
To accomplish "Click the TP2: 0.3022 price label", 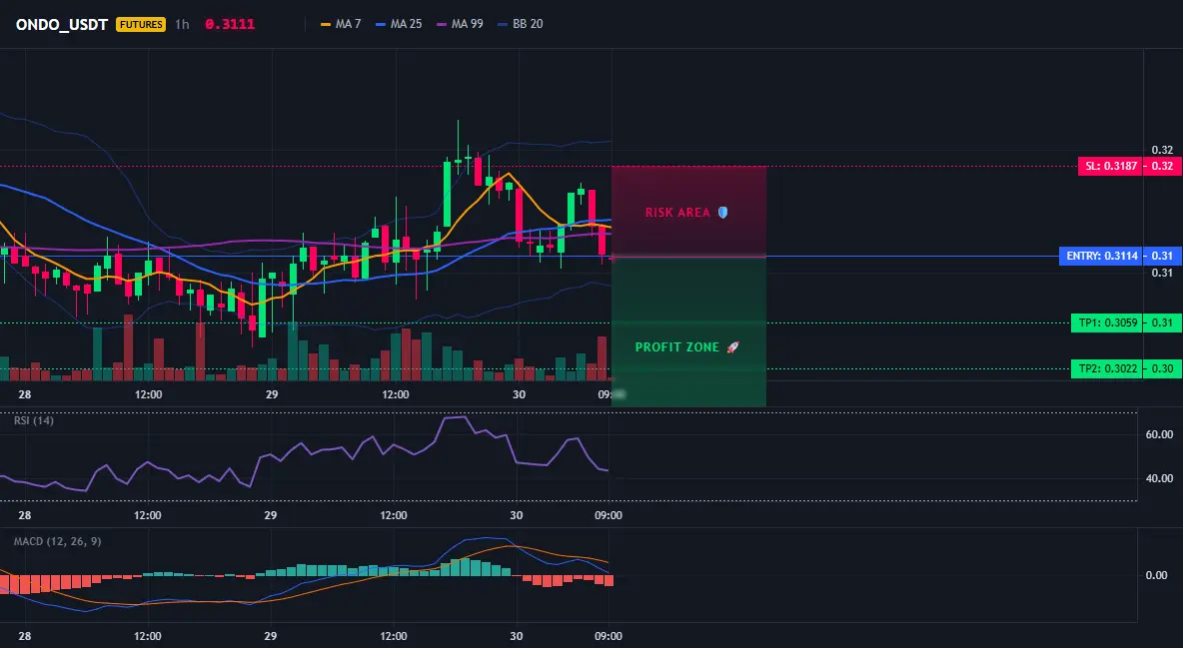I will click(1107, 368).
